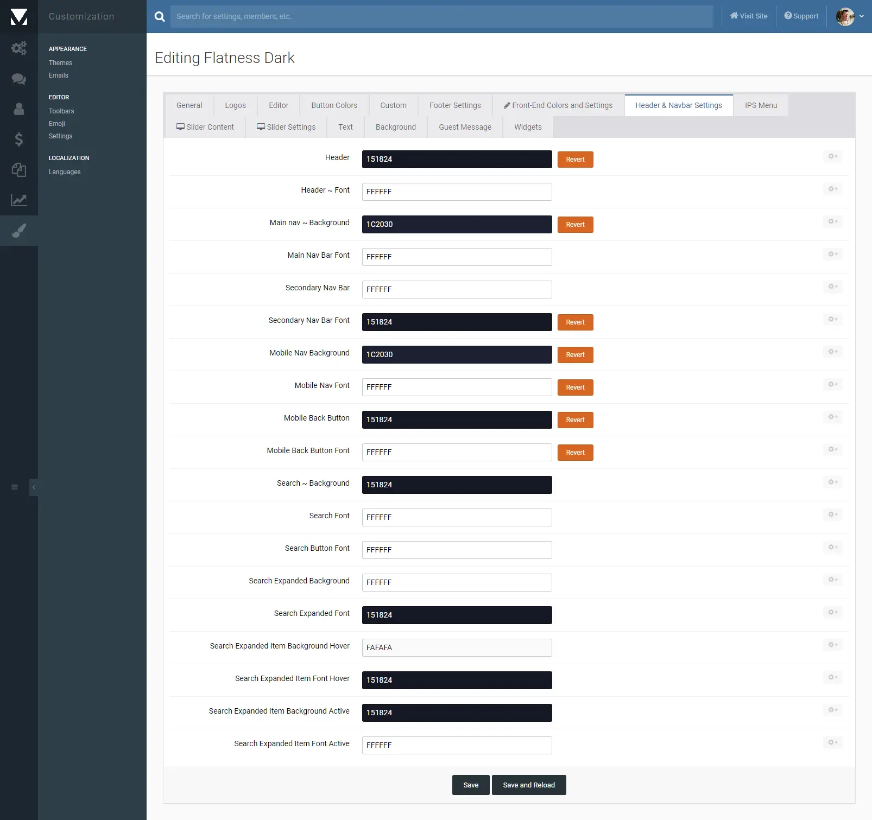
Task: Click the Header ~ Font color field
Action: pyautogui.click(x=457, y=192)
